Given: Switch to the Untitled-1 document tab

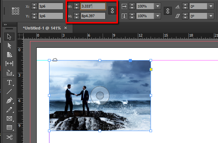Looking at the screenshot, I should [42, 28].
